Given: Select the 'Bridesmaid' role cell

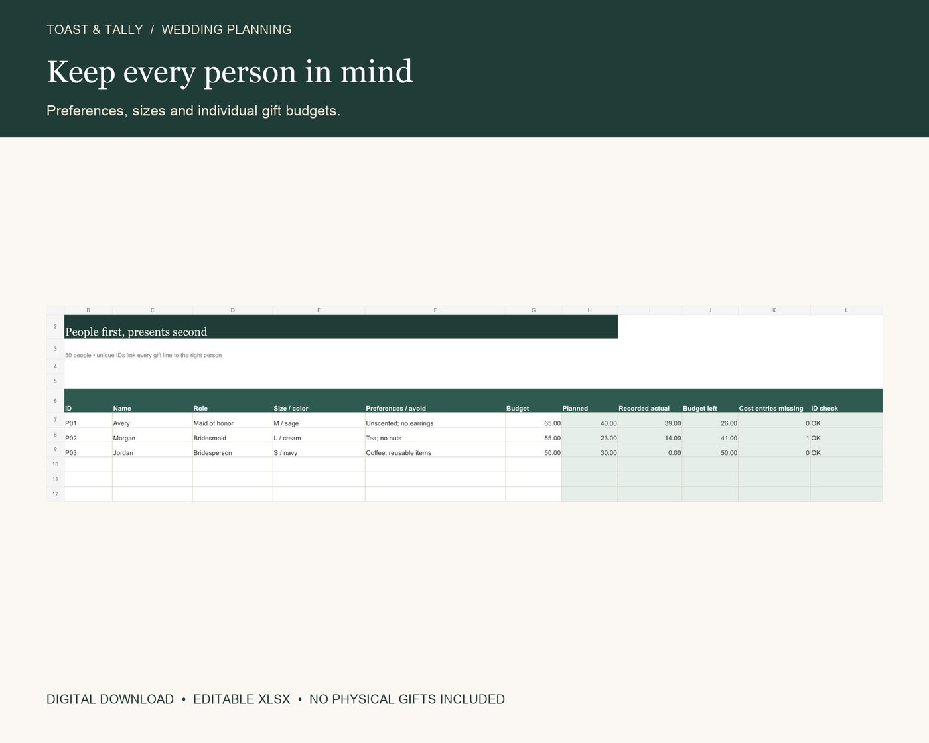Looking at the screenshot, I should coord(233,435).
